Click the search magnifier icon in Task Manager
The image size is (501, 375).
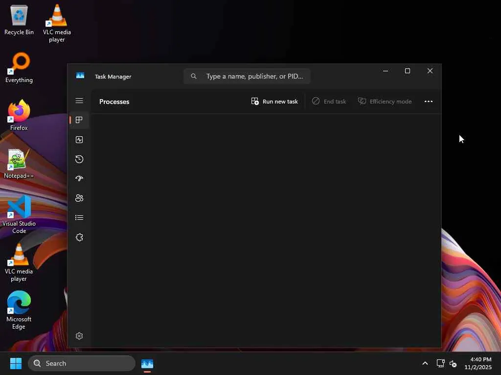(x=194, y=76)
